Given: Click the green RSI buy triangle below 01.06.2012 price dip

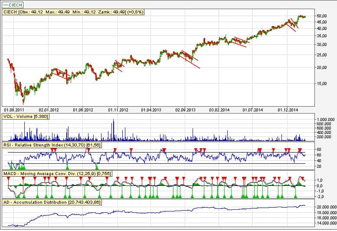Looking at the screenshot, I should [97, 167].
